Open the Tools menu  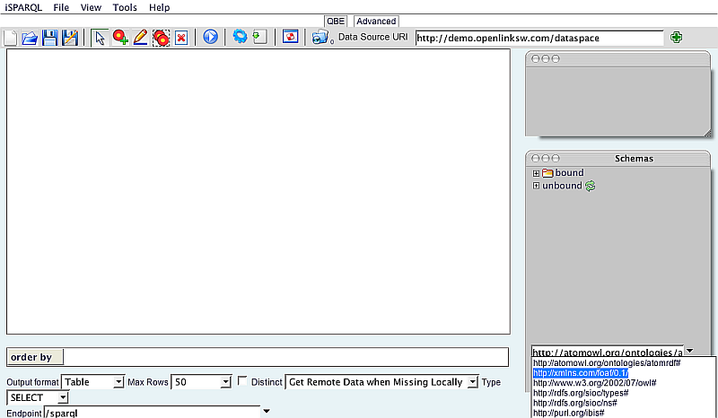pos(125,7)
